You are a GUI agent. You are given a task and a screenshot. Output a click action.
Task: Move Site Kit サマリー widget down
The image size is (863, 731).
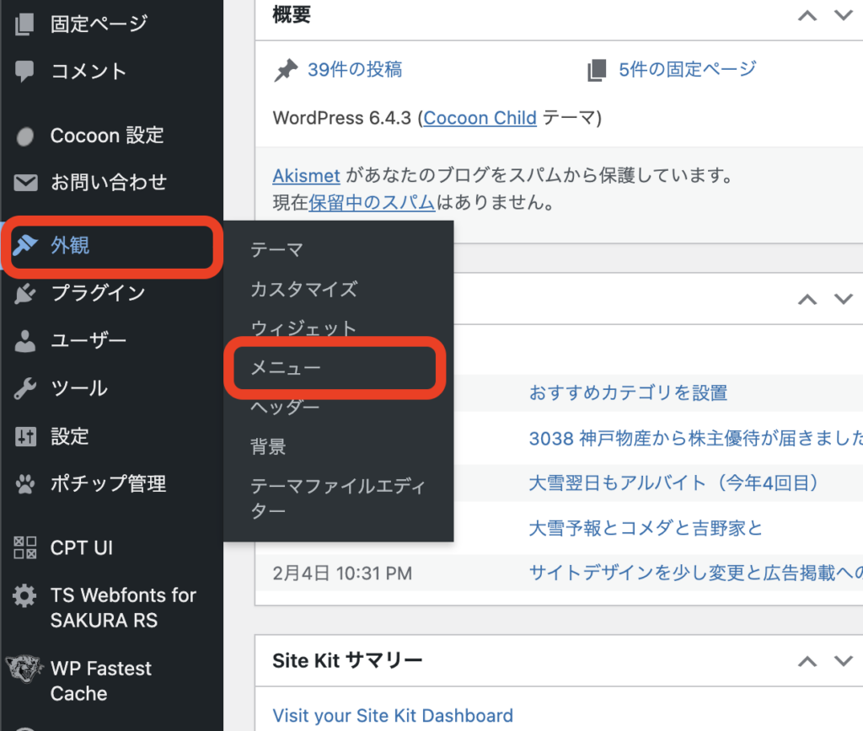(x=843, y=661)
